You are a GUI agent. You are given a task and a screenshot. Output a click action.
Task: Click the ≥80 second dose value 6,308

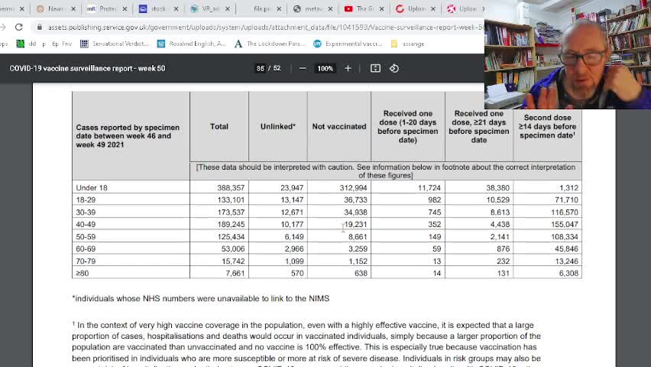(x=568, y=273)
